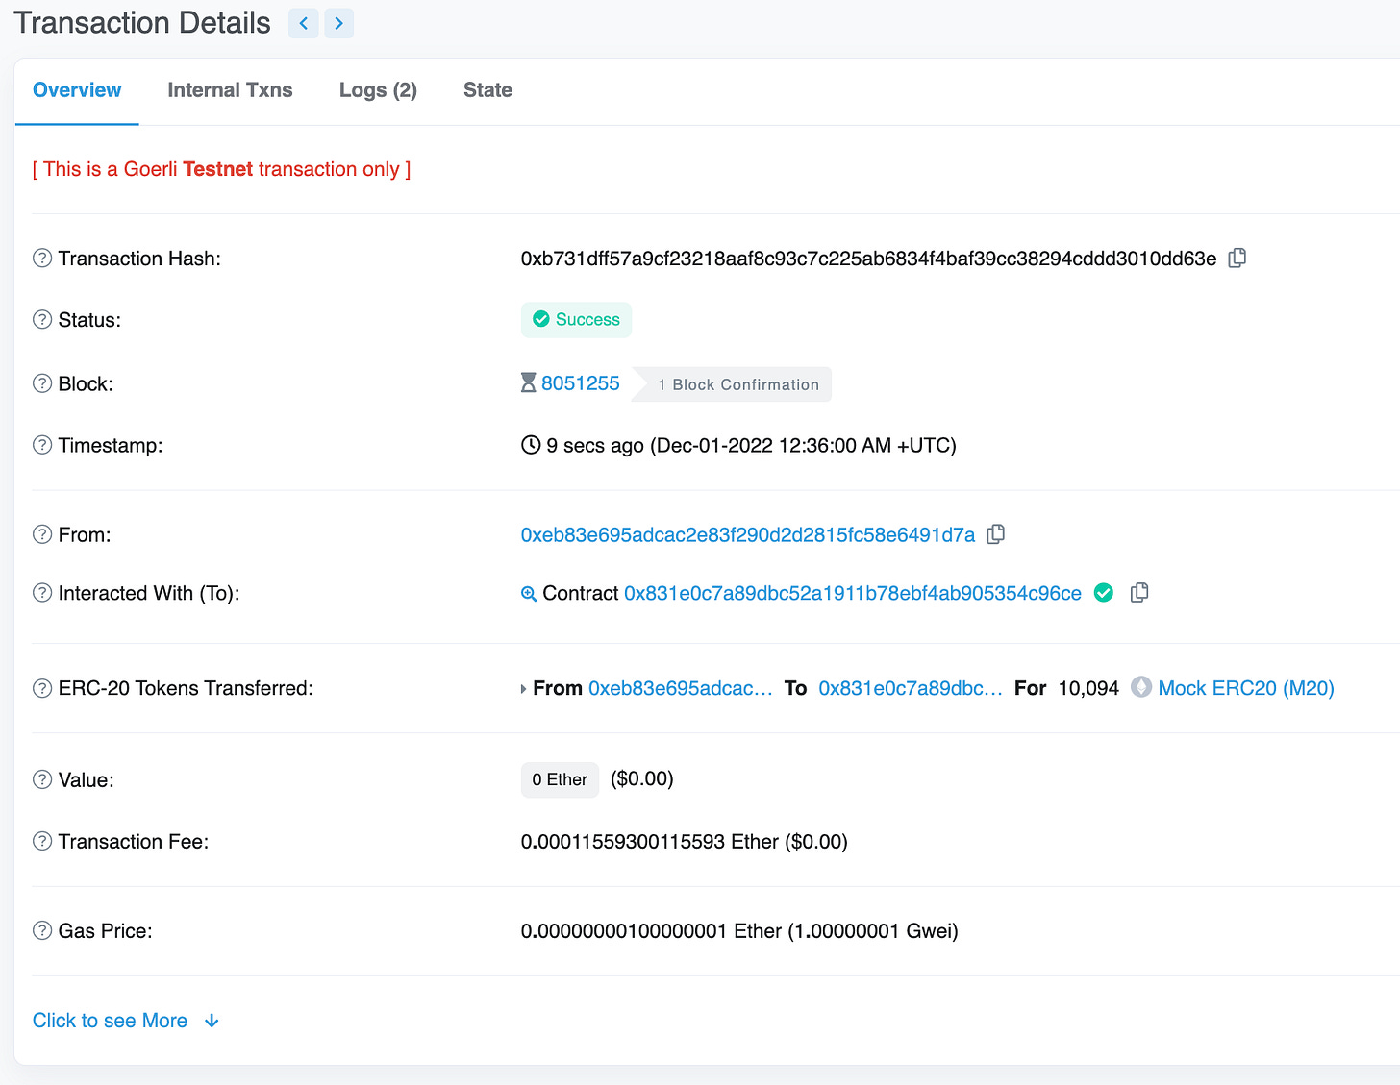Click the Timestamp clock icon
The width and height of the screenshot is (1400, 1085).
click(x=530, y=445)
